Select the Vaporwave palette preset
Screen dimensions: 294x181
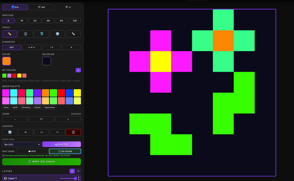point(50,108)
